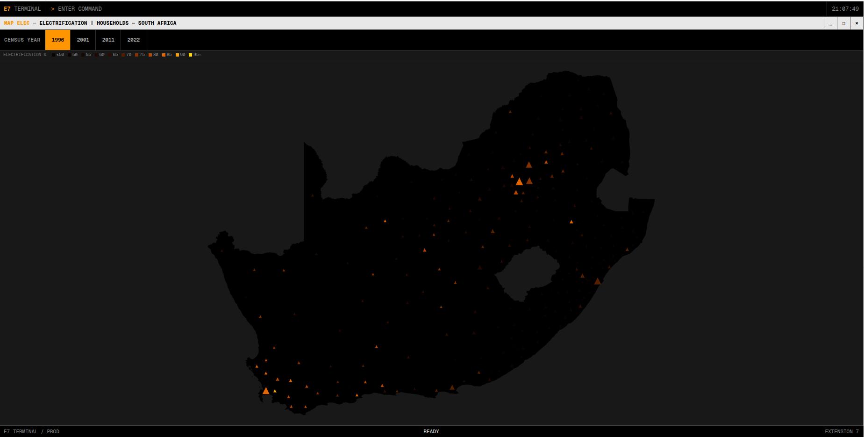Click the large dark Durban coast marker
Viewport: 864px width, 437px height.
point(597,281)
